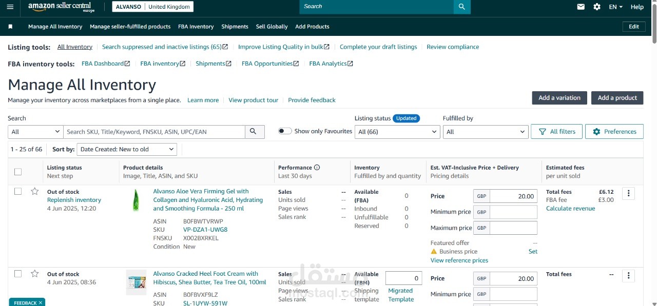Open actions menu for Cracked Heel Cream
The image size is (657, 306).
[628, 276]
